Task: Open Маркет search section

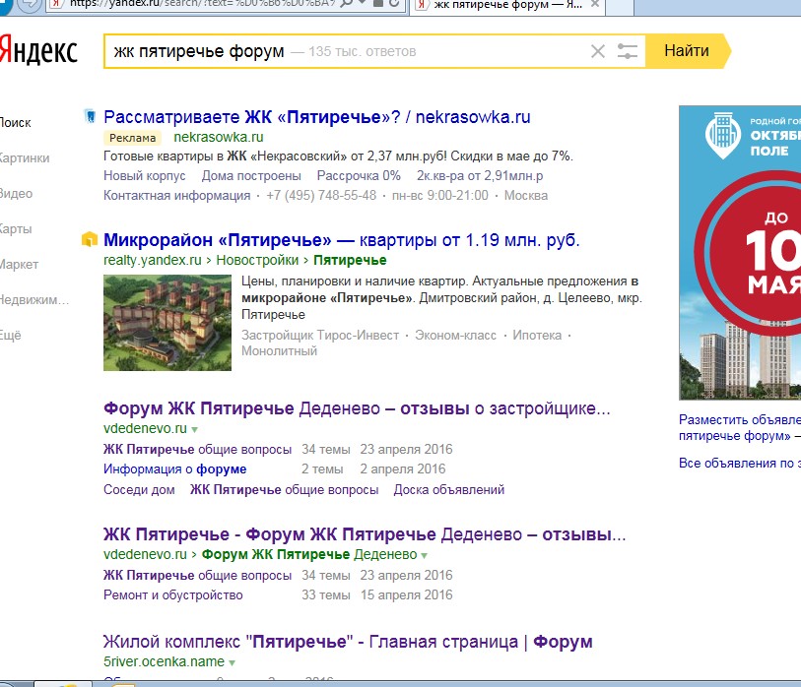Action: (20, 265)
